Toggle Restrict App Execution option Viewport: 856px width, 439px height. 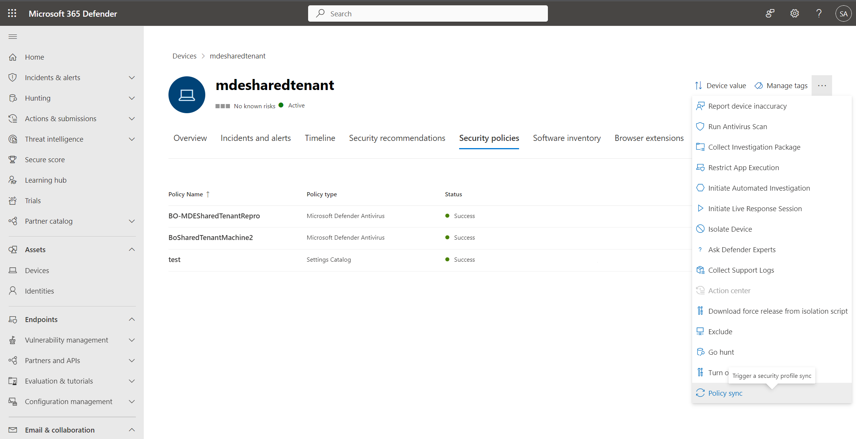[743, 167]
